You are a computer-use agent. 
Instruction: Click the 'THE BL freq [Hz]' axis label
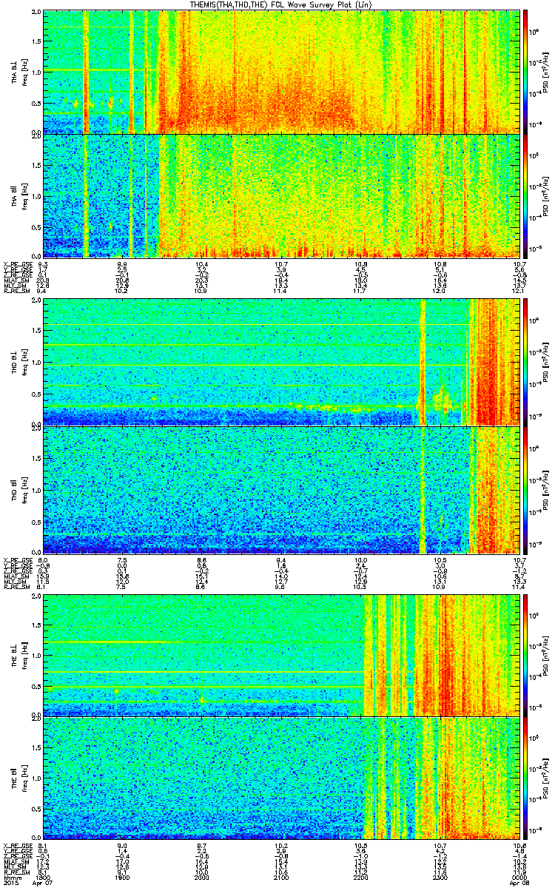pos(19,655)
